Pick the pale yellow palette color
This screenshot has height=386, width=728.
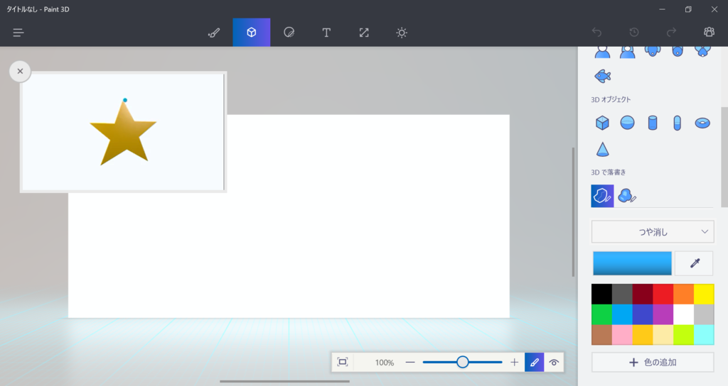click(663, 335)
